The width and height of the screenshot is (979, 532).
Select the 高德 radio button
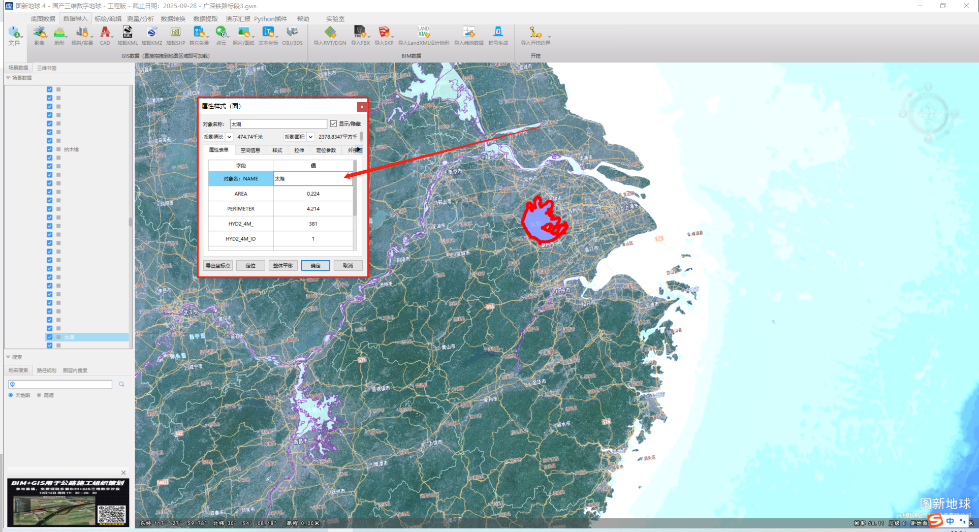[x=39, y=395]
